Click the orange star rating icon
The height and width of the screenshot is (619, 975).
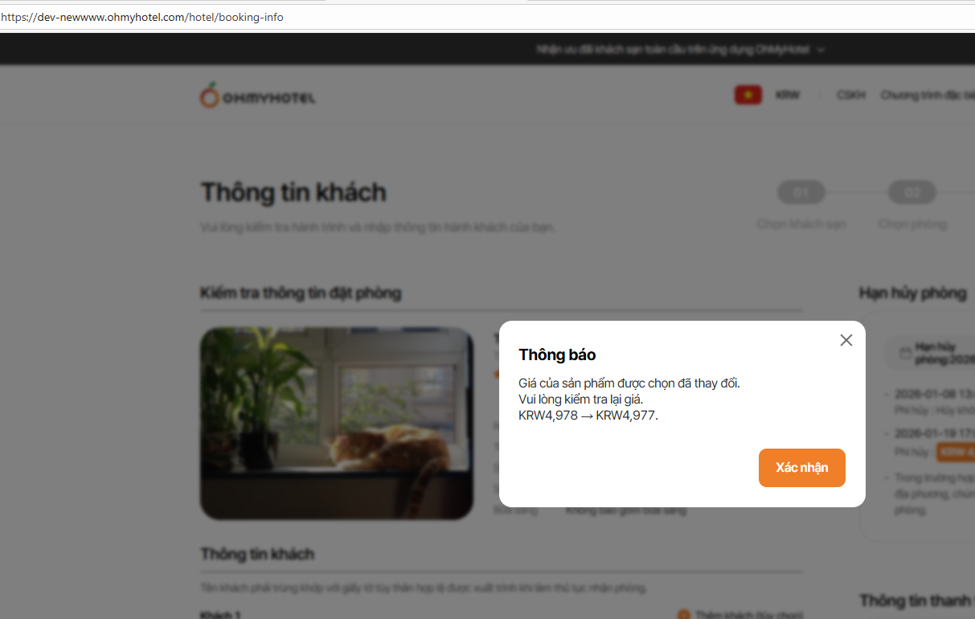(x=497, y=375)
